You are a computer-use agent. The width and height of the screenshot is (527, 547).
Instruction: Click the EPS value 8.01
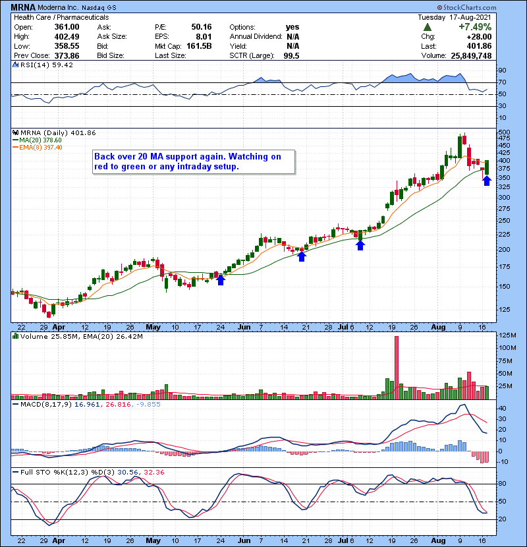tap(204, 37)
